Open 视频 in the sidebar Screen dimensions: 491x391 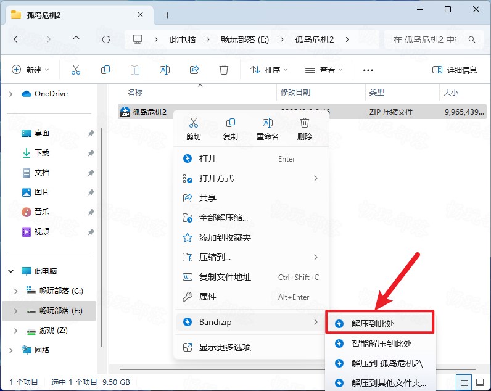click(x=35, y=232)
